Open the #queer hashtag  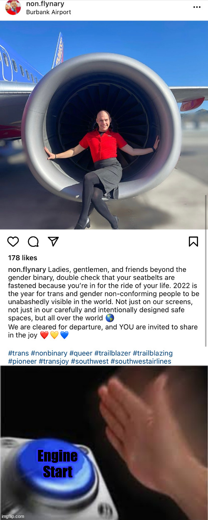coord(81,353)
